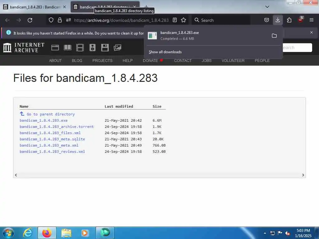The image size is (319, 239).
Task: Open Windows Media Player taskbar icon
Action: [x=85, y=233]
